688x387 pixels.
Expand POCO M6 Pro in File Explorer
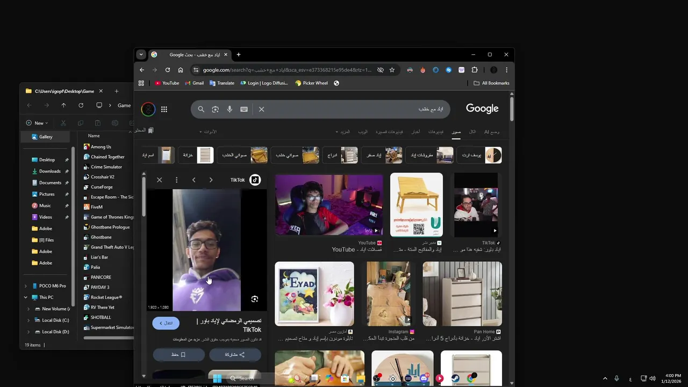point(25,286)
